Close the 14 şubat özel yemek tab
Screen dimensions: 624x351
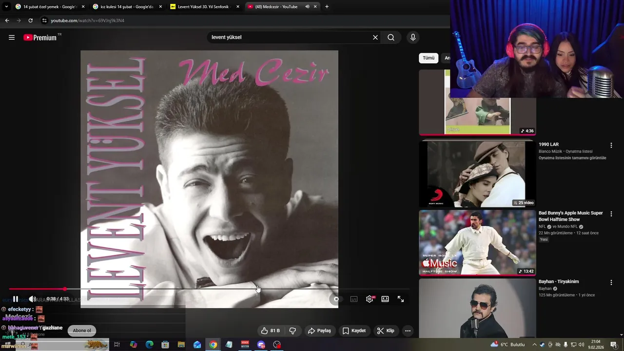[x=83, y=7]
